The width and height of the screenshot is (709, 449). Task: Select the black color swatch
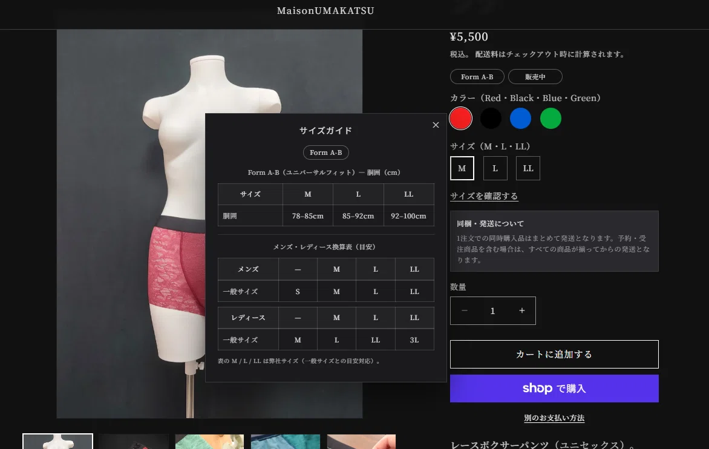(491, 119)
